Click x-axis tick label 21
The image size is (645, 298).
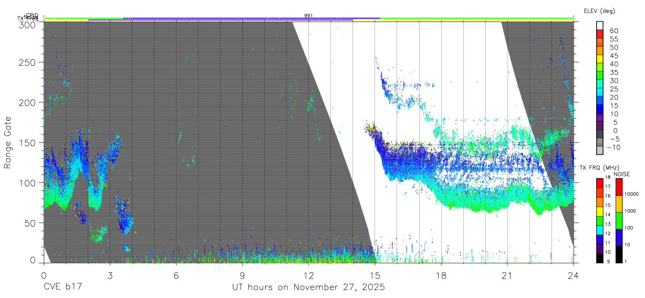507,275
